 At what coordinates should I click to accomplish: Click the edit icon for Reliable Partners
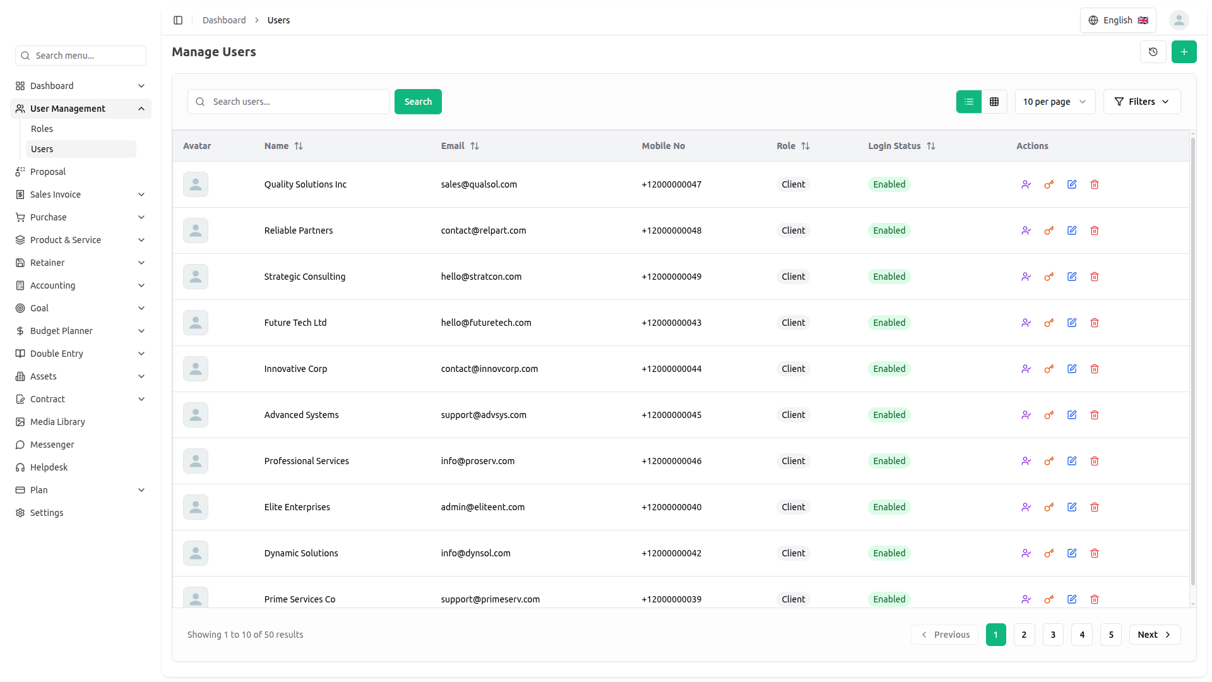click(x=1072, y=230)
